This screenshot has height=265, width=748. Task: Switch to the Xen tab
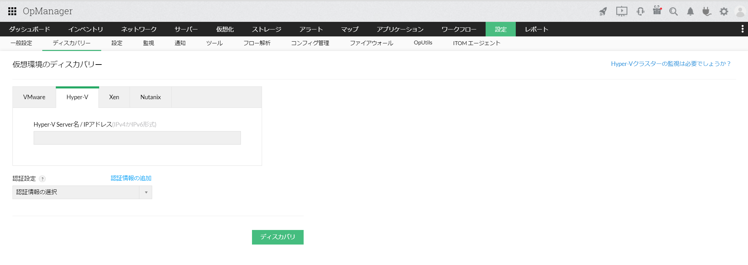click(x=114, y=97)
